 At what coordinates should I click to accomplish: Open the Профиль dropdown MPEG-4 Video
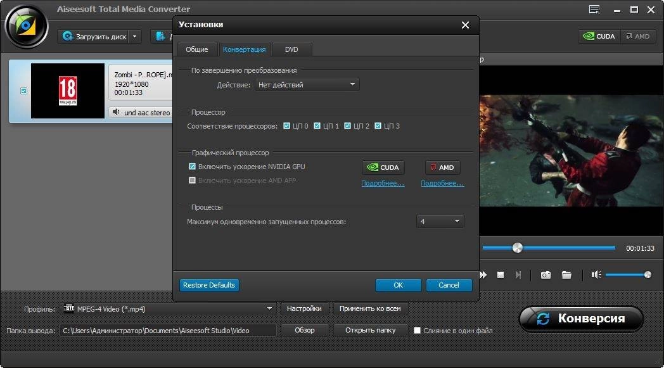169,308
